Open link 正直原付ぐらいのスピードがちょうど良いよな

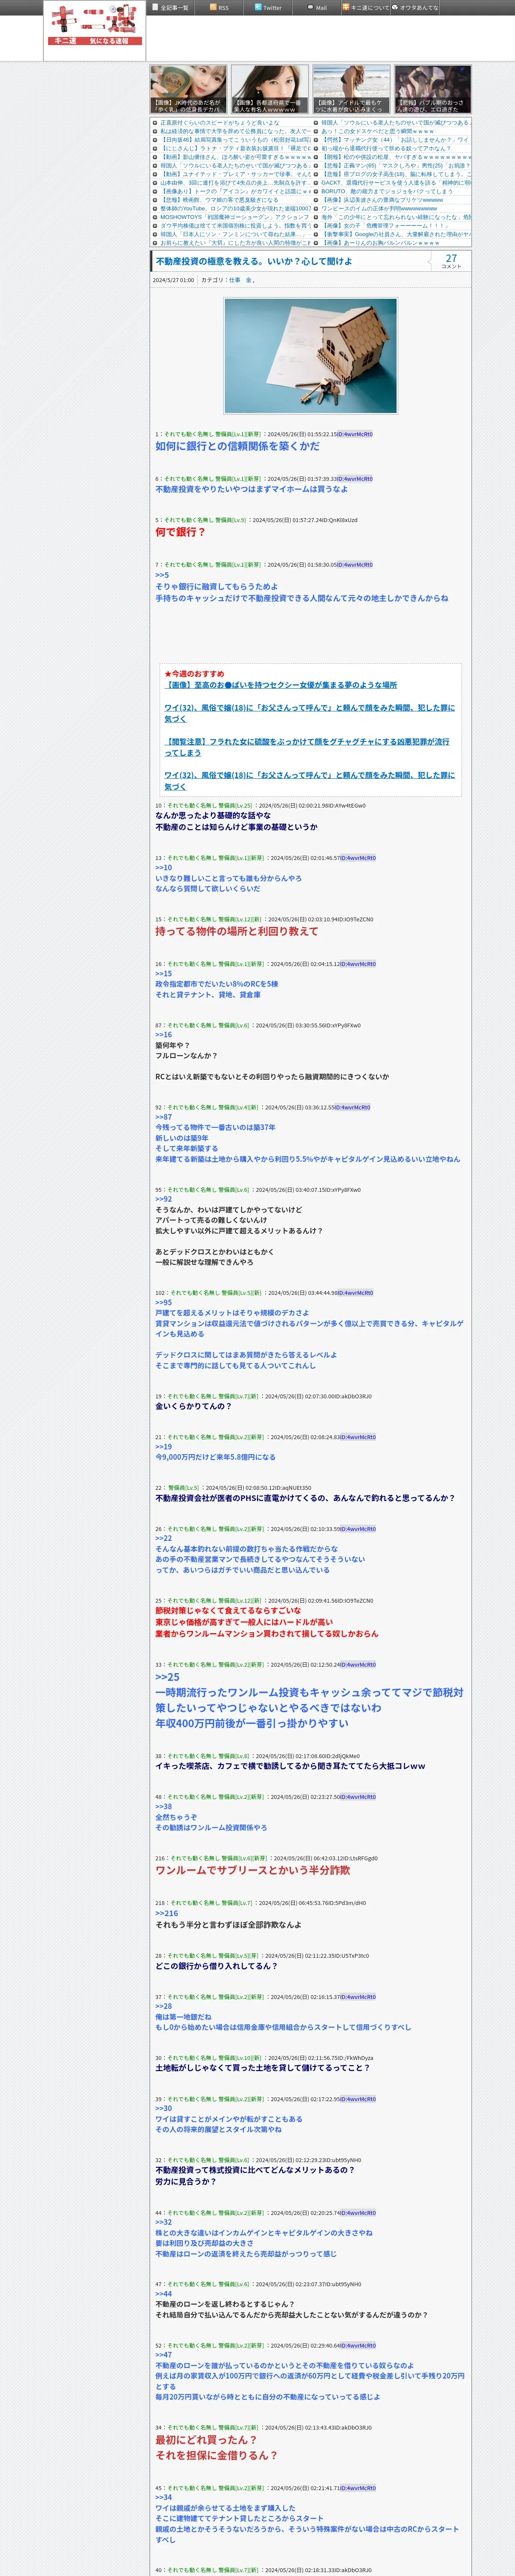point(220,123)
